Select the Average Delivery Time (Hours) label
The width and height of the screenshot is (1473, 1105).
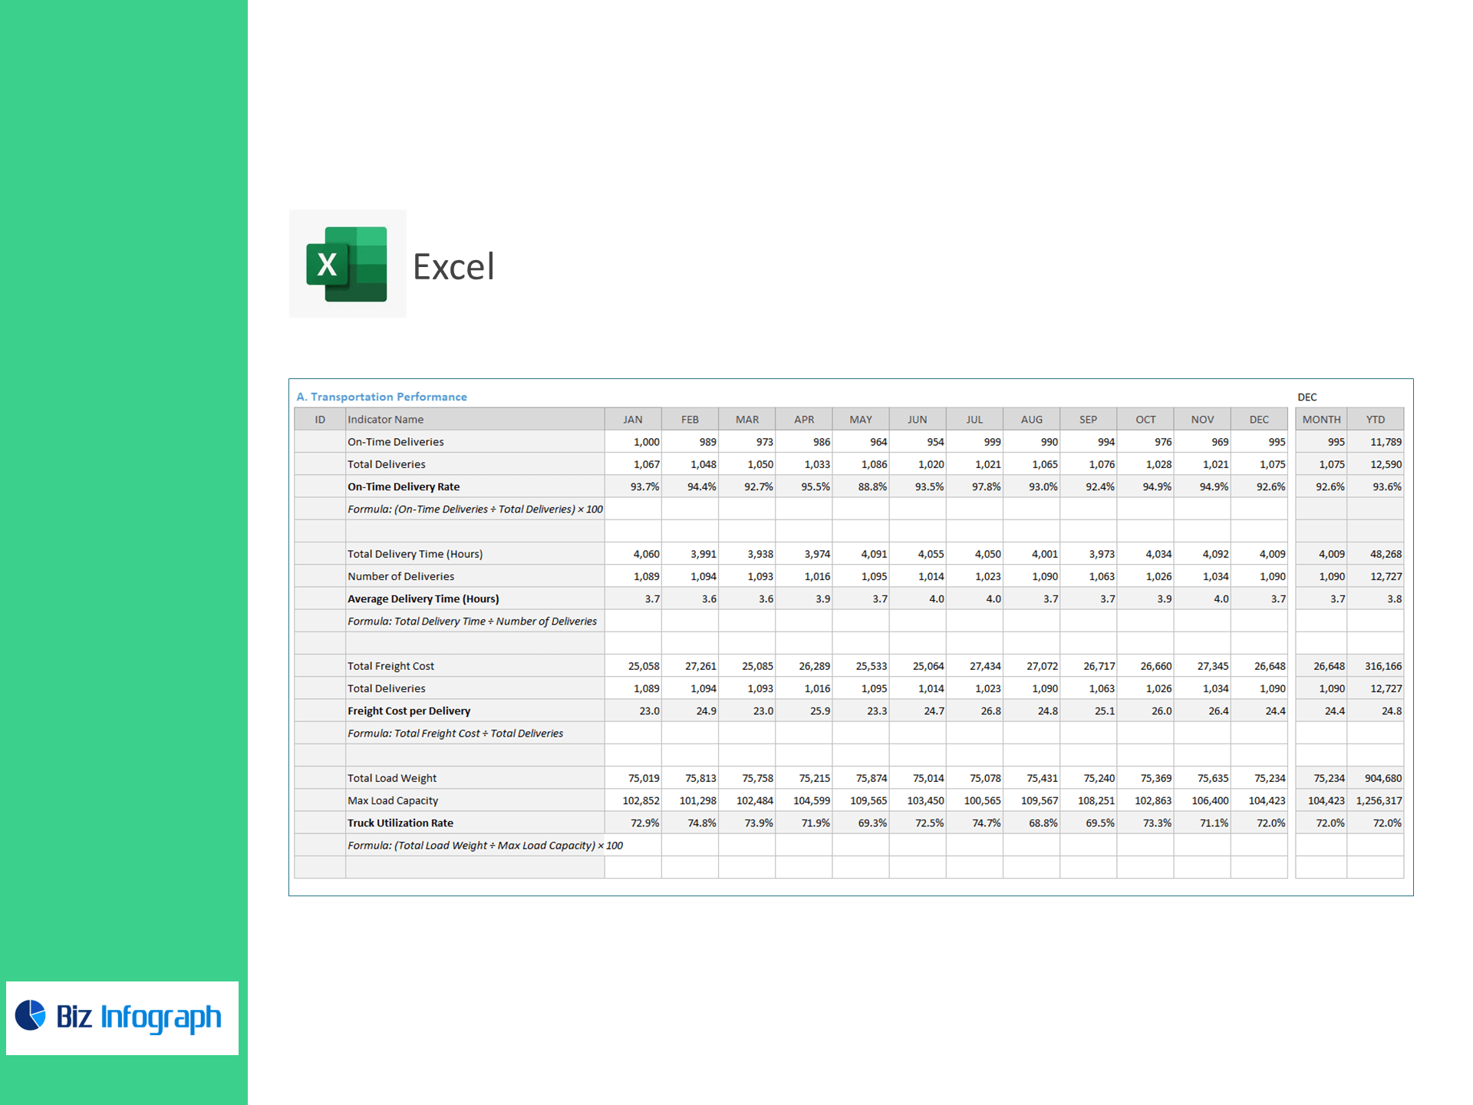click(423, 599)
